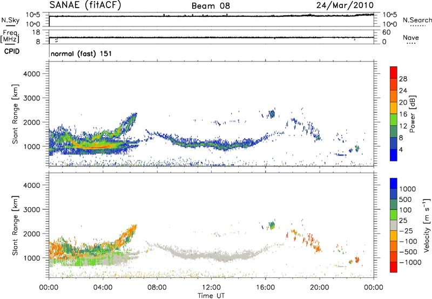The height and width of the screenshot is (299, 432).
Task: Click 4000 tick on power panel range axis
Action: (32, 74)
